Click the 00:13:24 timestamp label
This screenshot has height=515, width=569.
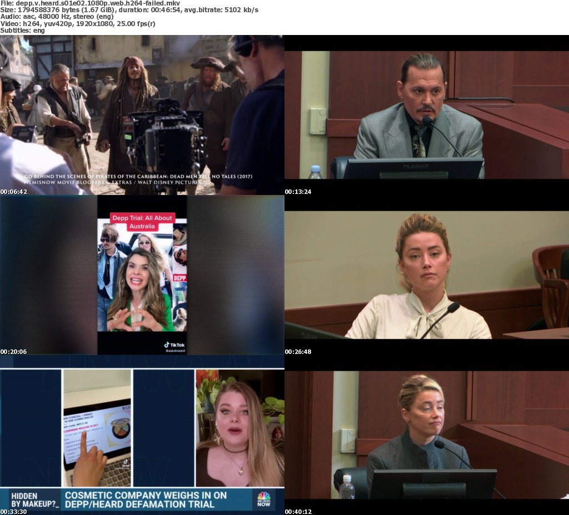pyautogui.click(x=298, y=192)
